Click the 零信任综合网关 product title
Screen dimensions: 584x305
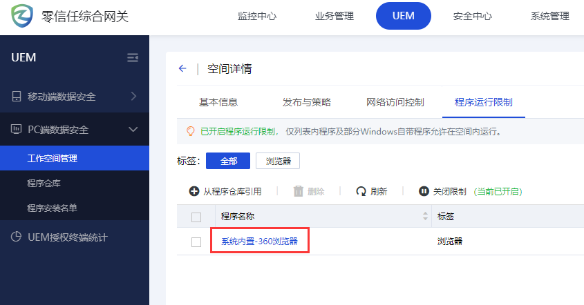click(85, 16)
